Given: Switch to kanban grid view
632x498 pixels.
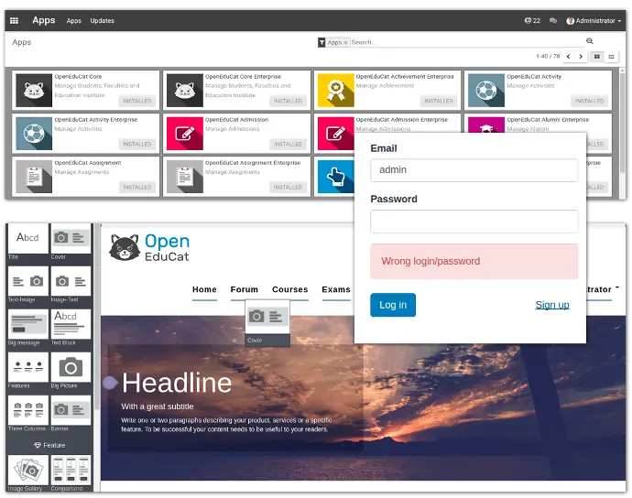Looking at the screenshot, I should (597, 57).
